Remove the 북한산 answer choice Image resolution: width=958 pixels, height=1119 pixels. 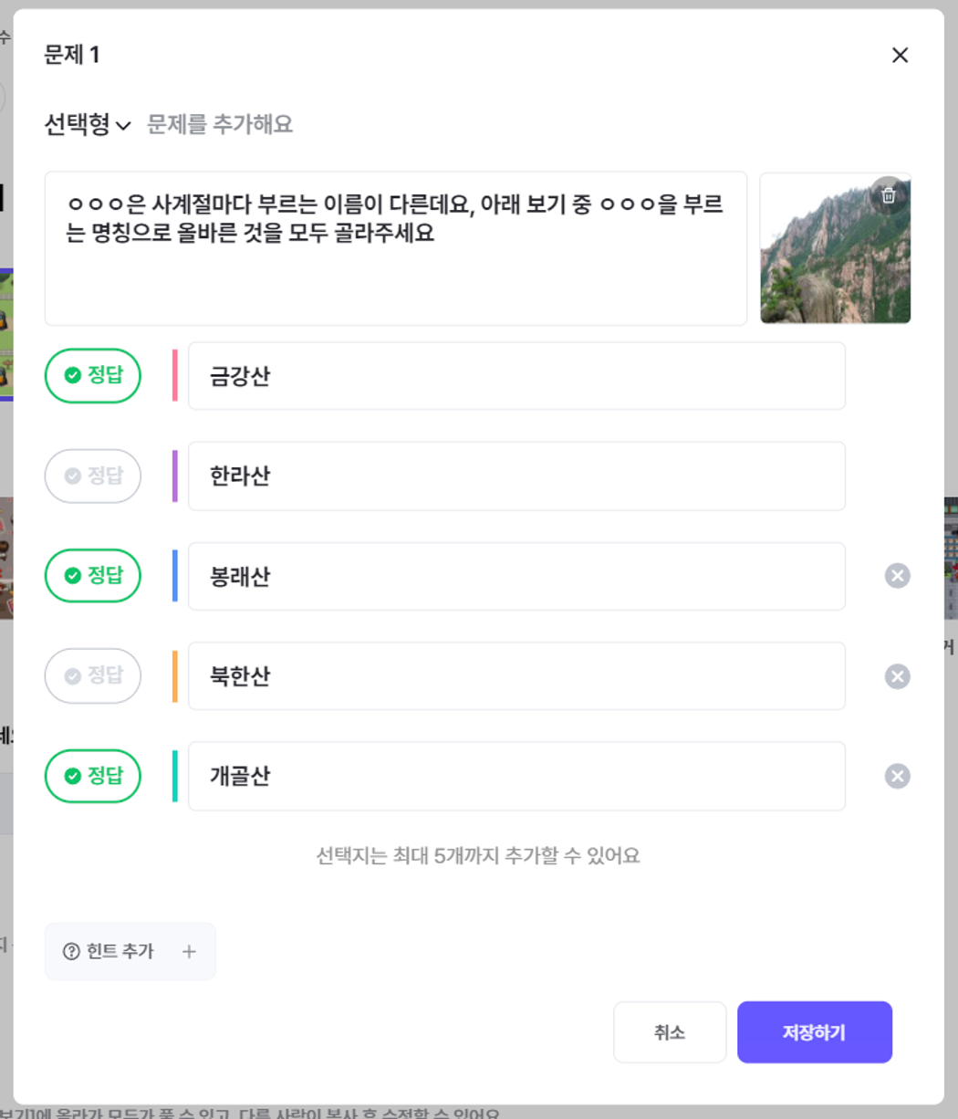(897, 676)
